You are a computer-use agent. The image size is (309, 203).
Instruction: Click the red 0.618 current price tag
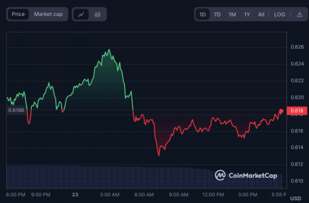click(297, 110)
